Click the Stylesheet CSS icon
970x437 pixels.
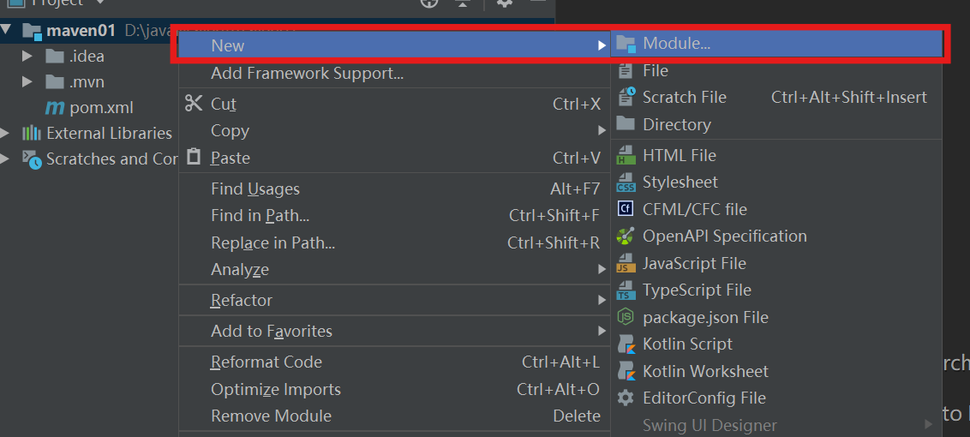(x=626, y=183)
